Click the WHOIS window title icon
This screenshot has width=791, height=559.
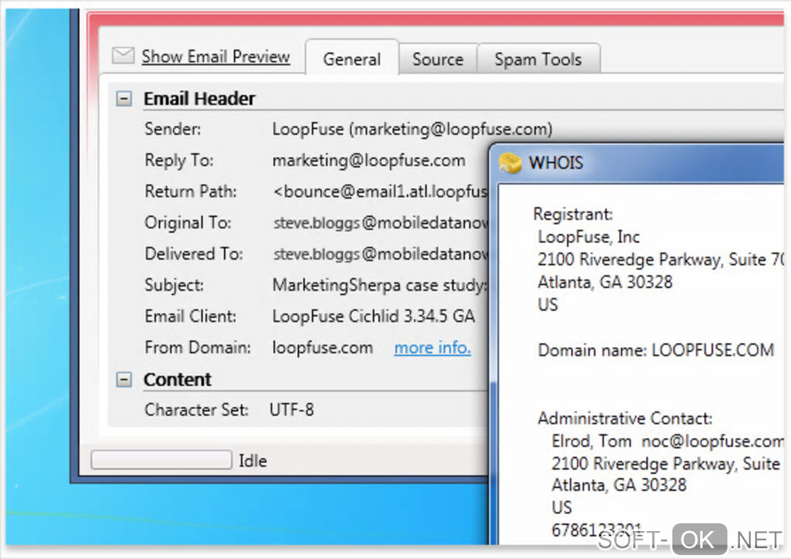pos(510,162)
